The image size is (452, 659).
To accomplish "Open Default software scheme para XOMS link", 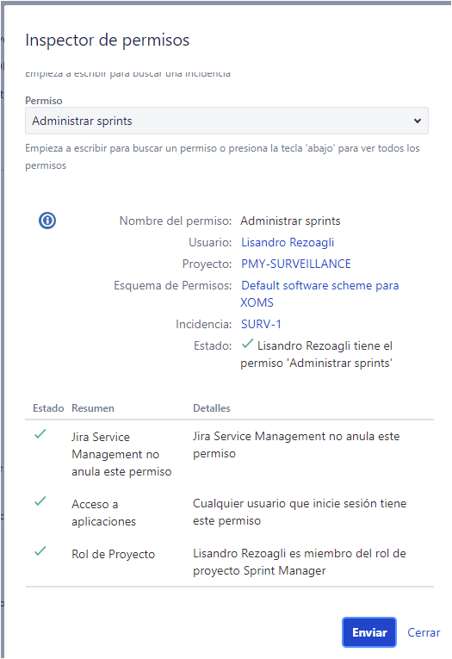I will 319,294.
